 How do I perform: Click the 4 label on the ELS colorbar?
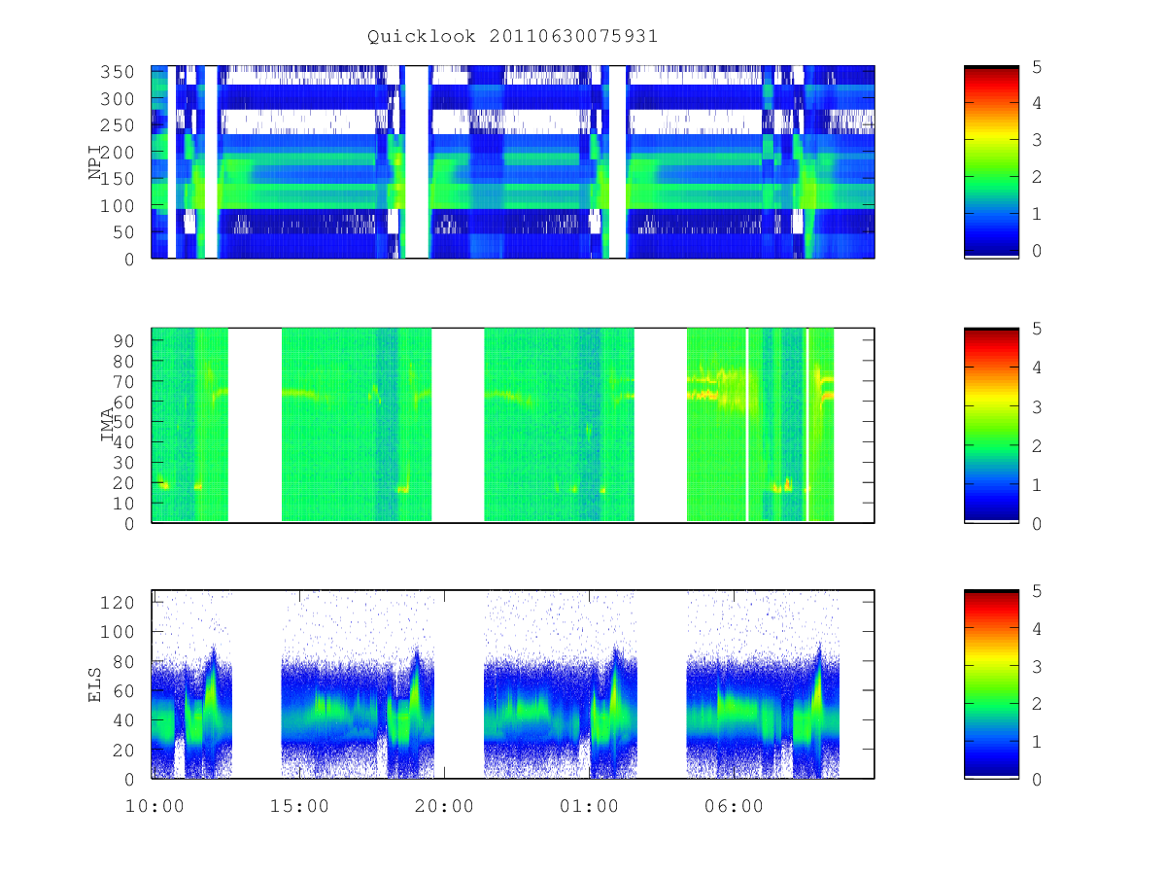coord(1038,629)
